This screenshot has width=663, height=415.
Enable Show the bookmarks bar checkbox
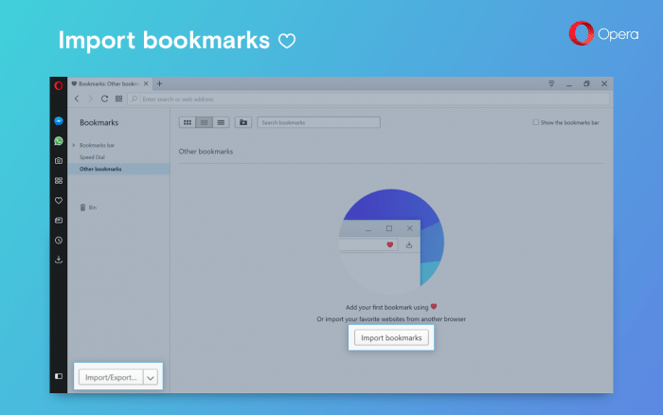tap(536, 122)
